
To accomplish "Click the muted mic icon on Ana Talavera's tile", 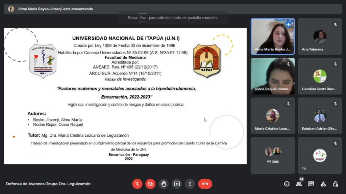I will [336, 24].
